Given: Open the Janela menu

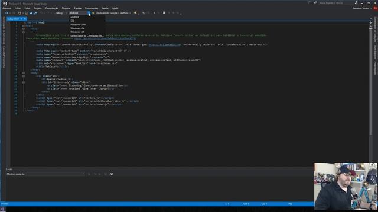Looking at the screenshot, I should coord(105,8).
